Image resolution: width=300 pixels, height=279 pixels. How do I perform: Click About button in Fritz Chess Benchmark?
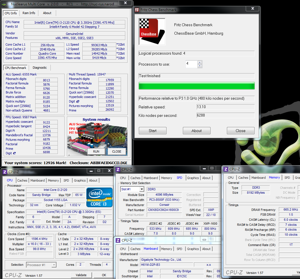pos(197,131)
